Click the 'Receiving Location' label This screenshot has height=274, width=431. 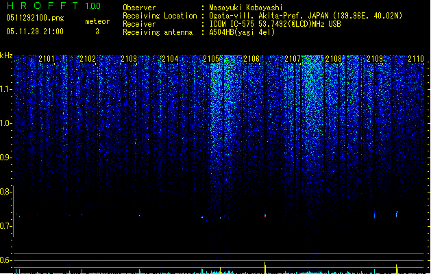click(160, 16)
